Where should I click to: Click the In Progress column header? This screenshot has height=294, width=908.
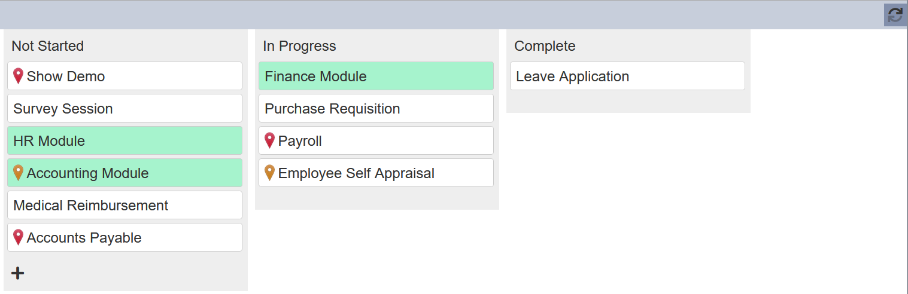click(299, 46)
